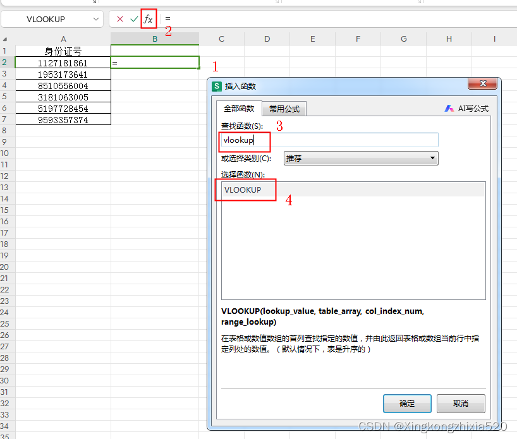This screenshot has width=517, height=439.
Task: Select column B header
Action: (155, 39)
